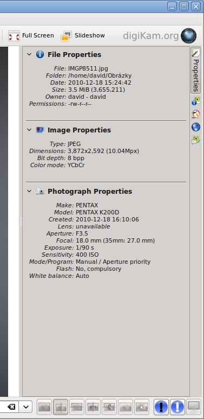204x419 pixels.
Task: Click the type value JPEG
Action: [x=74, y=144]
